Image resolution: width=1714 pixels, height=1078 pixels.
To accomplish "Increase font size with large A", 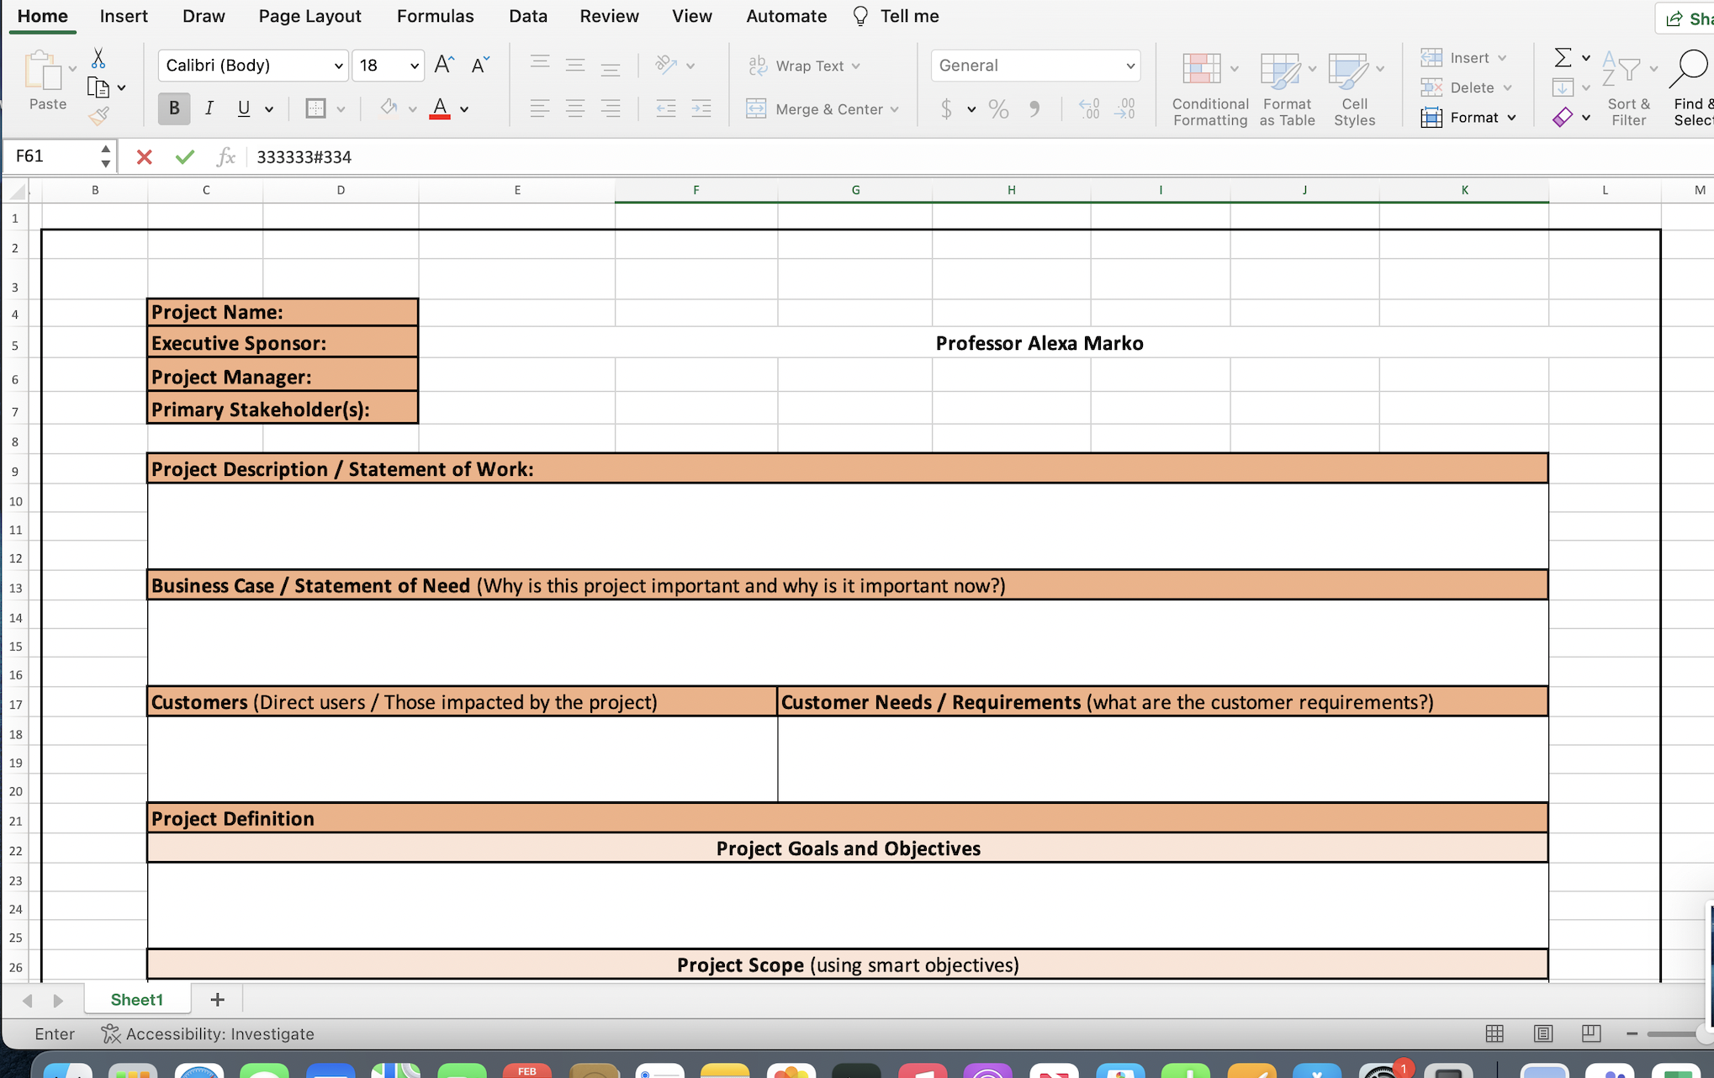I will click(x=444, y=65).
